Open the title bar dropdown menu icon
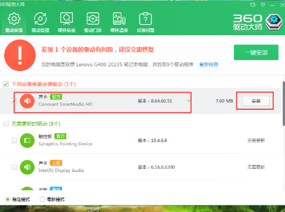285x212 pixels. coord(263,5)
